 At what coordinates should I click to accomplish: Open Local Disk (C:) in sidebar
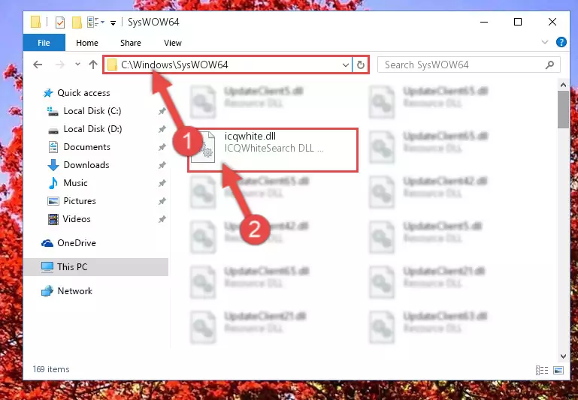point(92,111)
